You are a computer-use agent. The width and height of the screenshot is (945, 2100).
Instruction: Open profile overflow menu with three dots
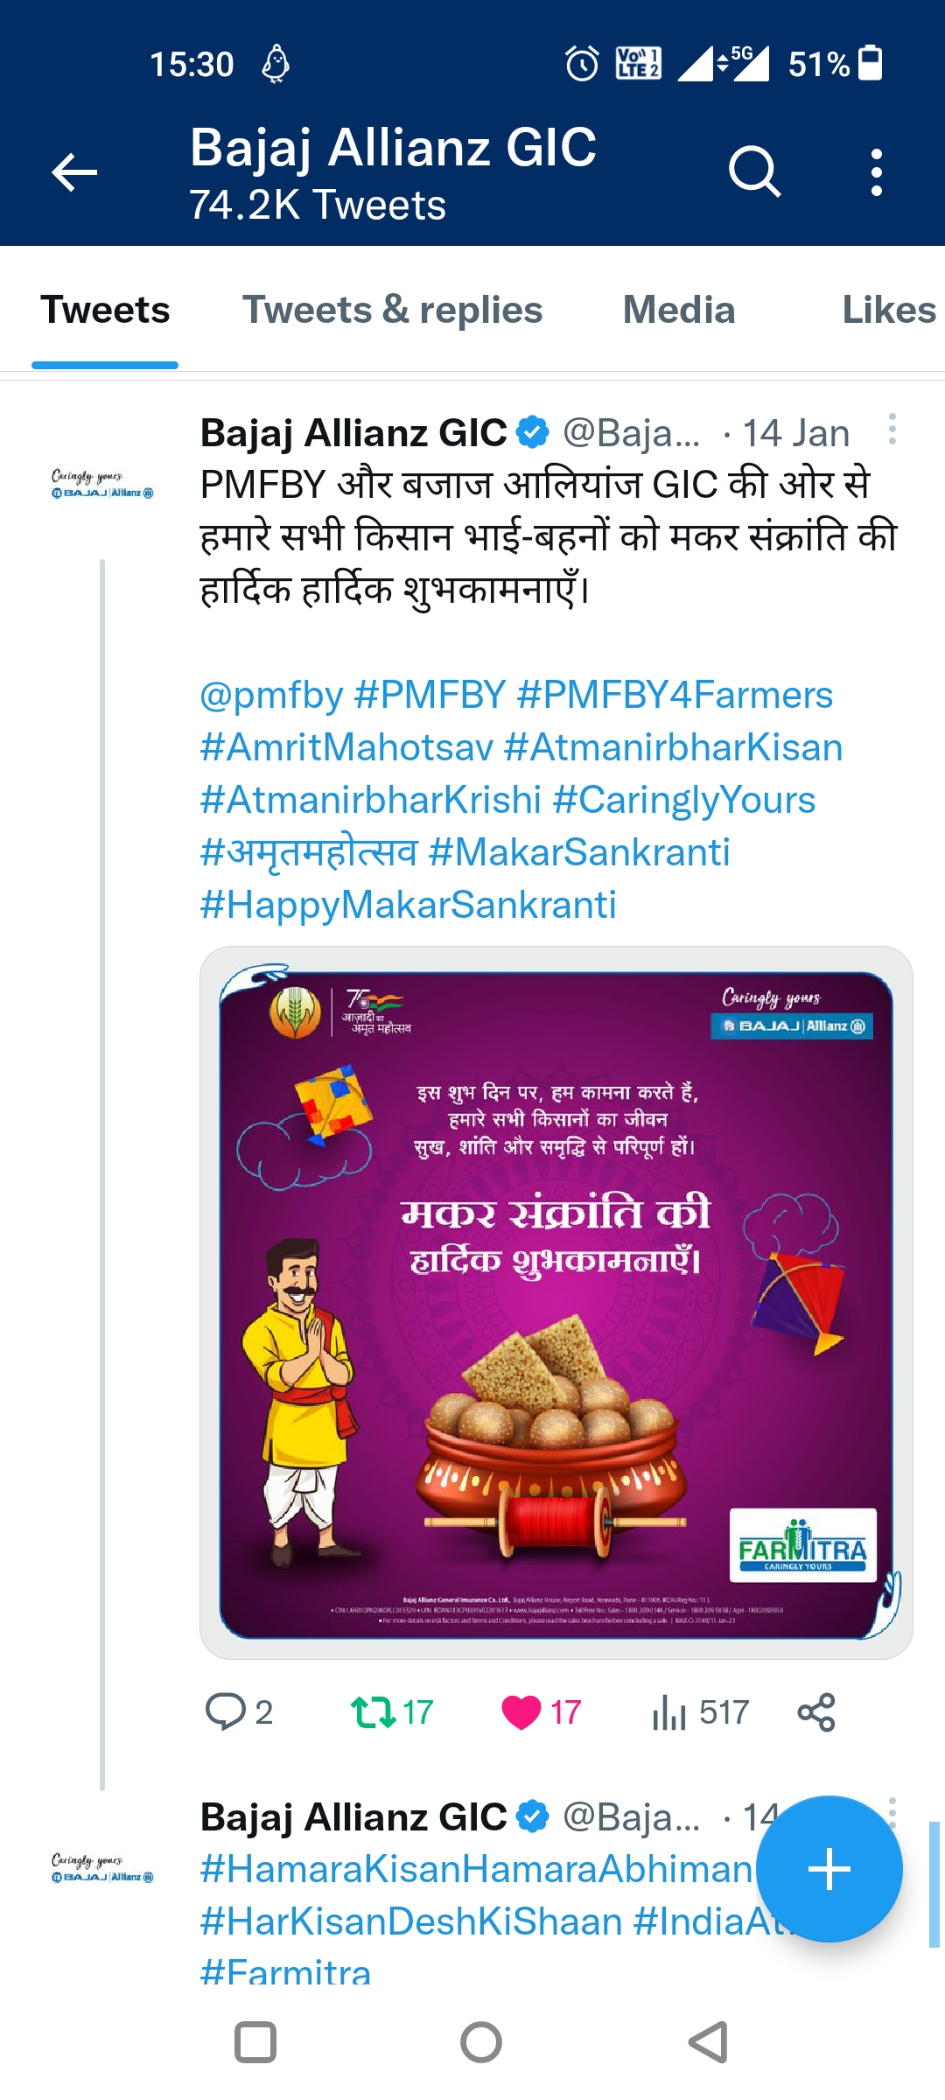(x=876, y=171)
